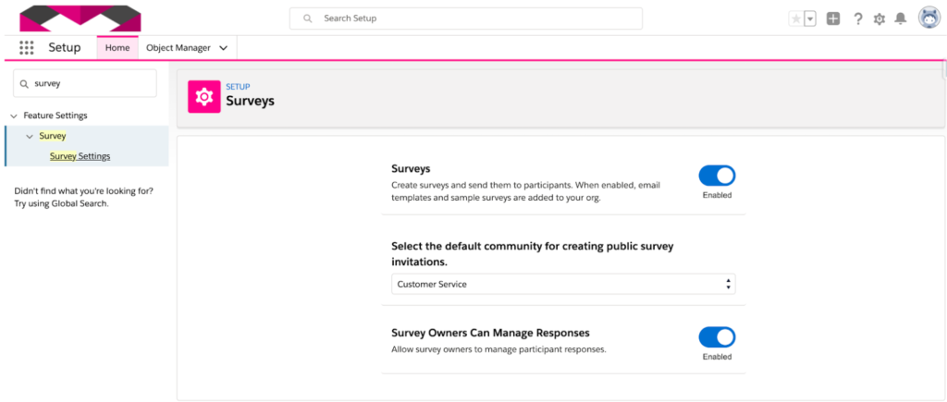The height and width of the screenshot is (402, 947).
Task: Open Survey Settings in the sidebar
Action: (x=80, y=156)
